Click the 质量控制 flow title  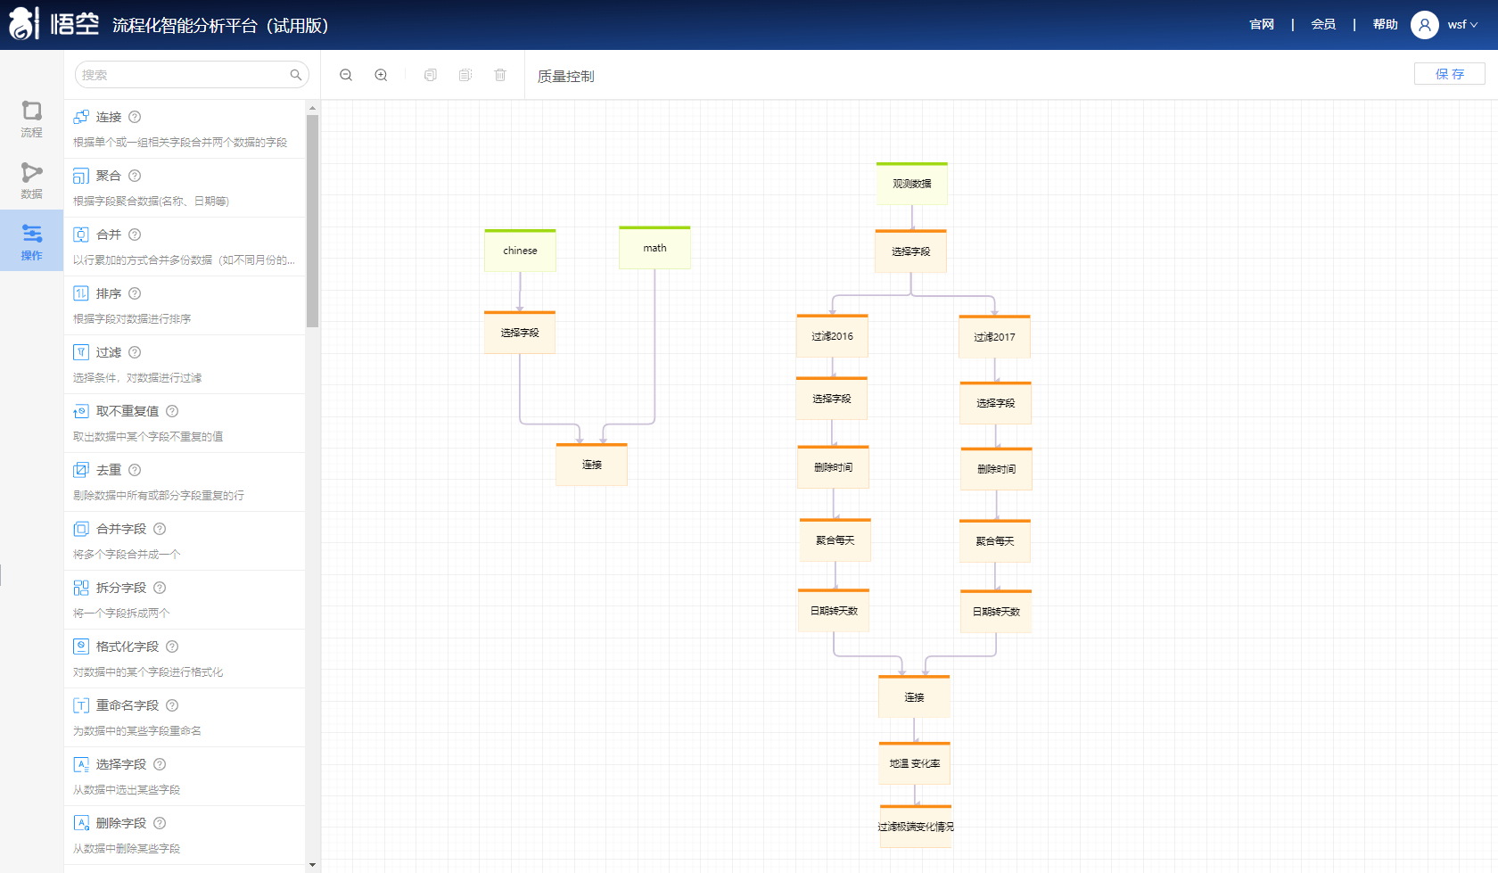[566, 76]
